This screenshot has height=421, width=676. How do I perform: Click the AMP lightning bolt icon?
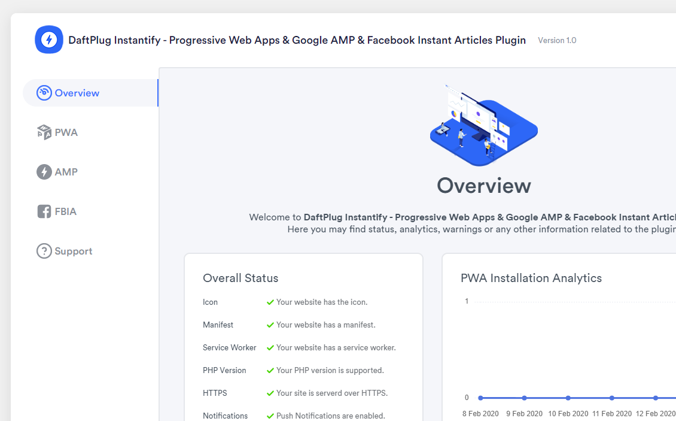tap(44, 172)
